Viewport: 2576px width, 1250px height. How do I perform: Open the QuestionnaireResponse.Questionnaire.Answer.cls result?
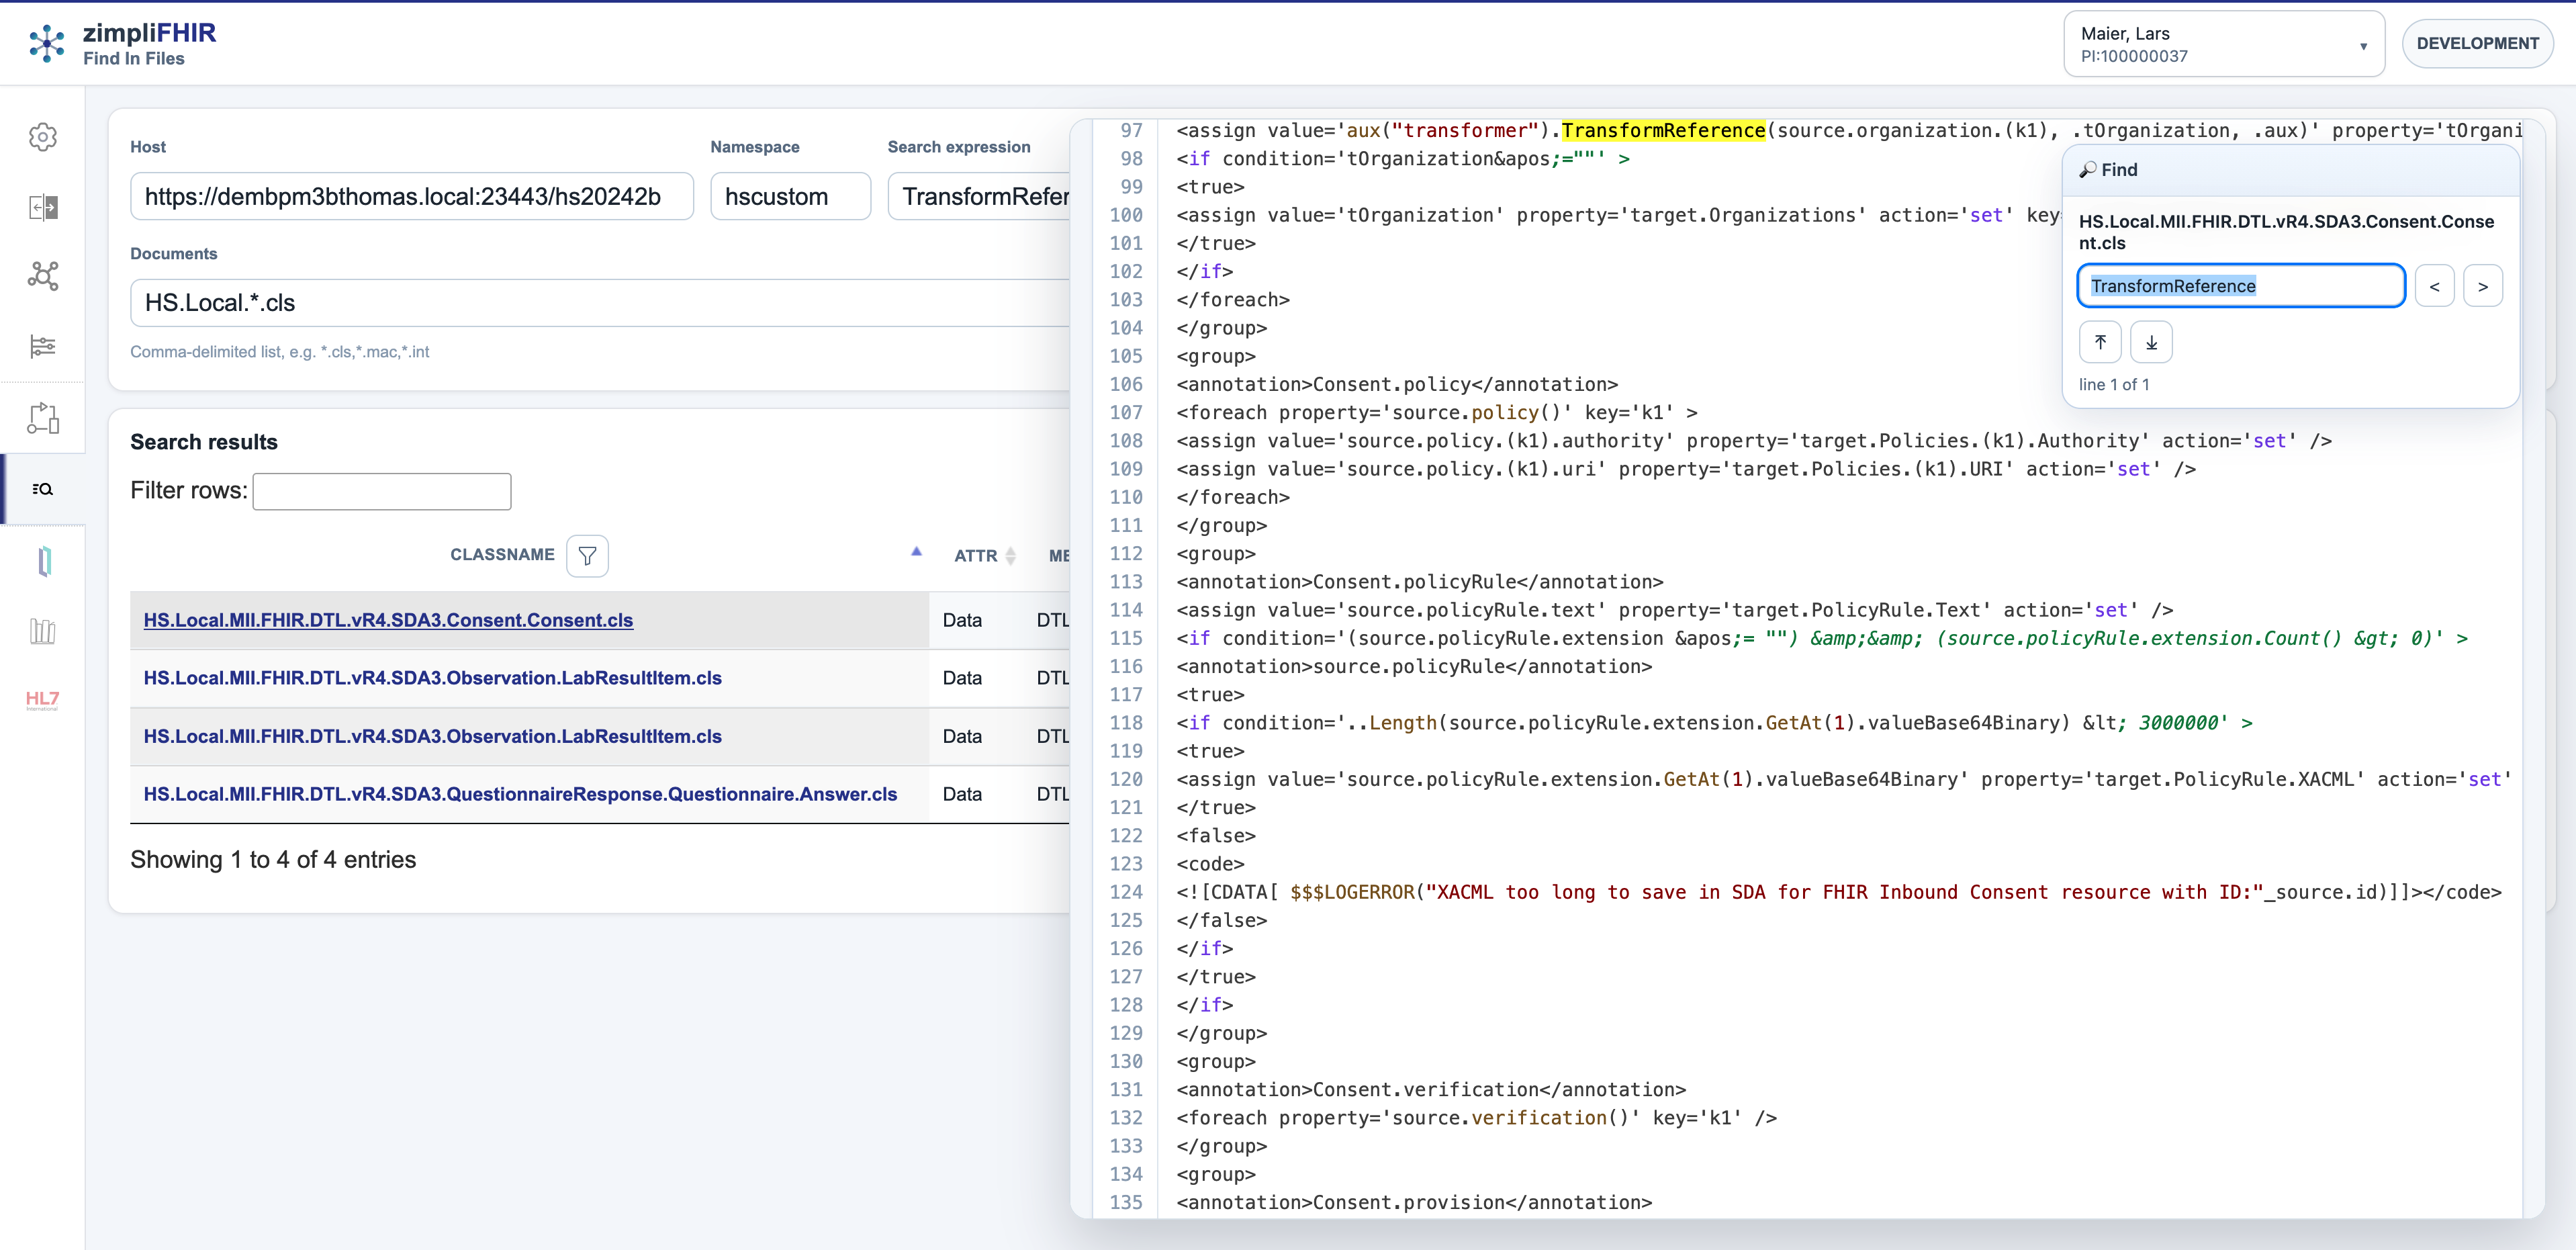point(520,794)
